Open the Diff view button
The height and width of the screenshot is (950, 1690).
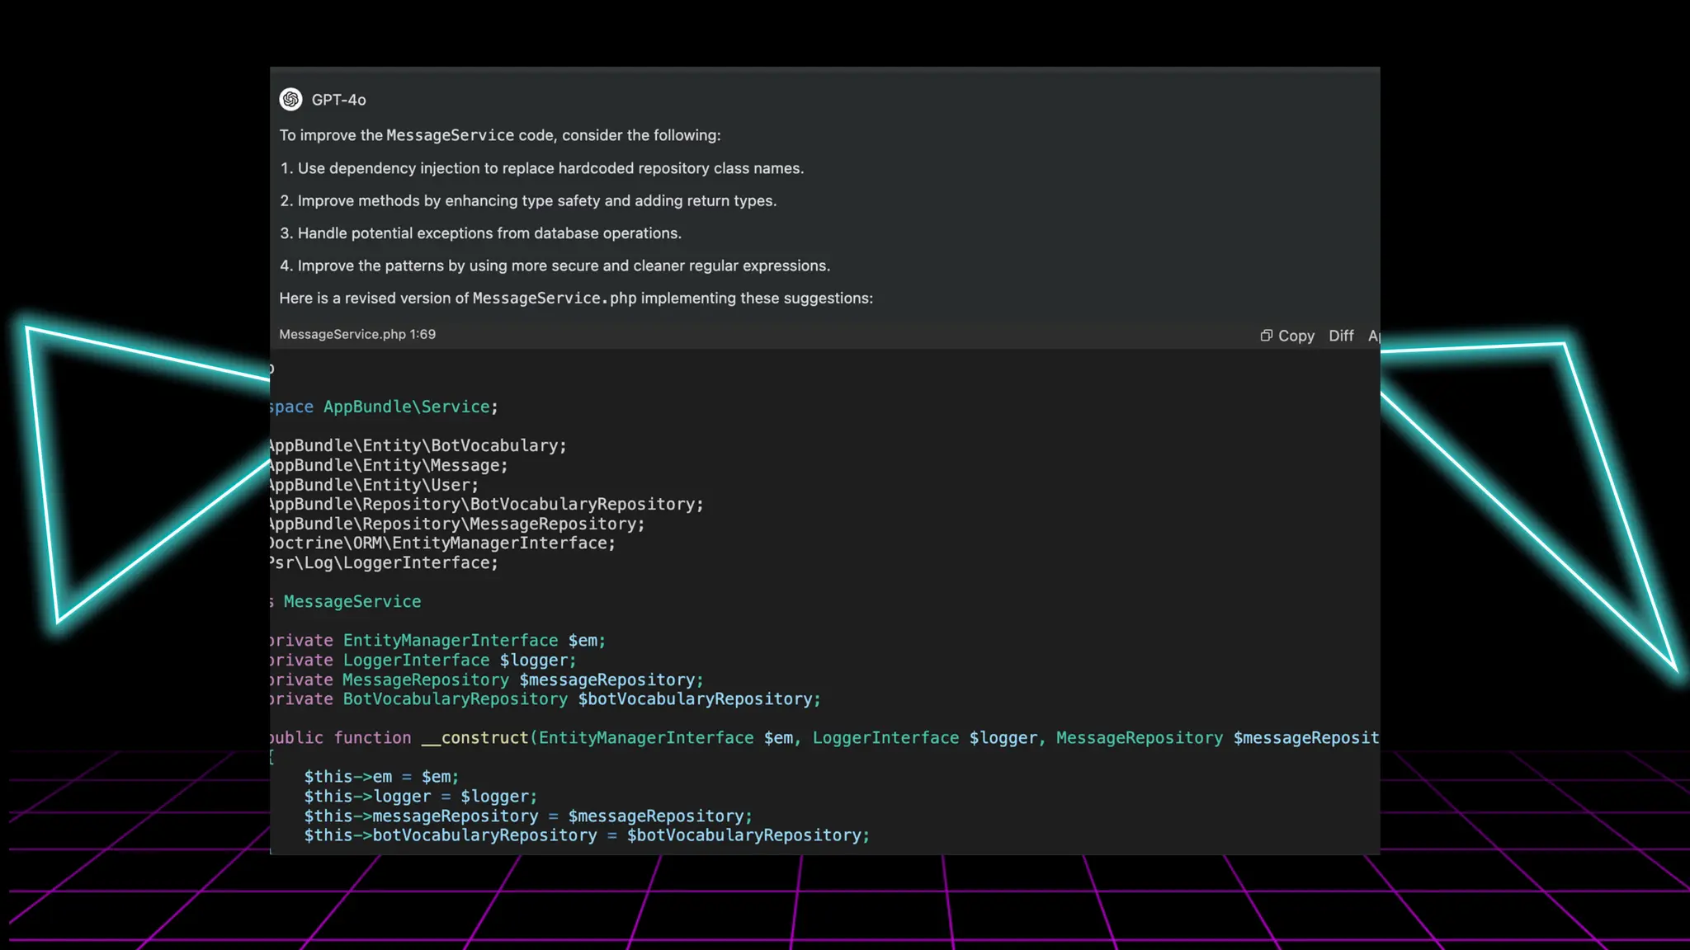[x=1341, y=336]
